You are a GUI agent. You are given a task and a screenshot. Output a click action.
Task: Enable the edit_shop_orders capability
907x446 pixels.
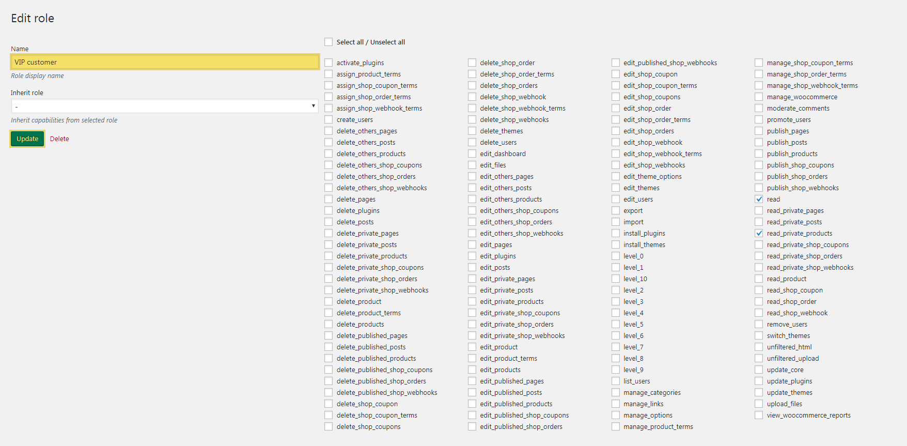point(616,131)
